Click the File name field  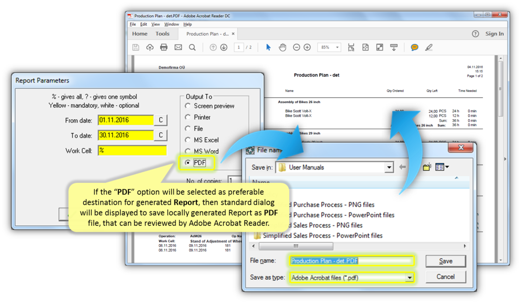click(x=352, y=261)
